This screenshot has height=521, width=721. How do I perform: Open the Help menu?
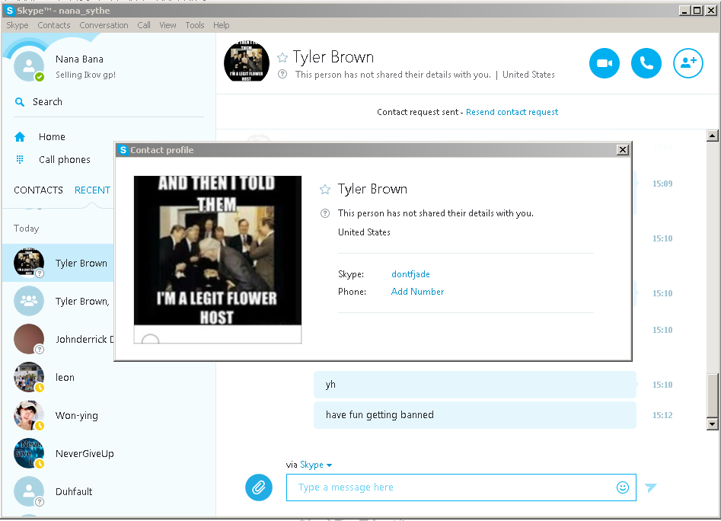click(222, 25)
